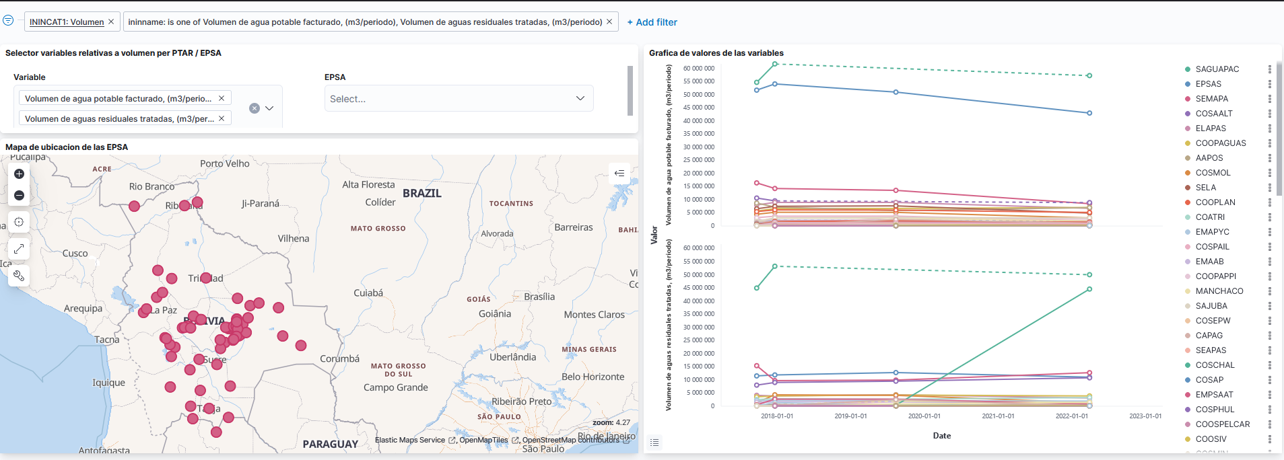The height and width of the screenshot is (460, 1284).
Task: Open the EPSA select dropdown
Action: [x=458, y=98]
